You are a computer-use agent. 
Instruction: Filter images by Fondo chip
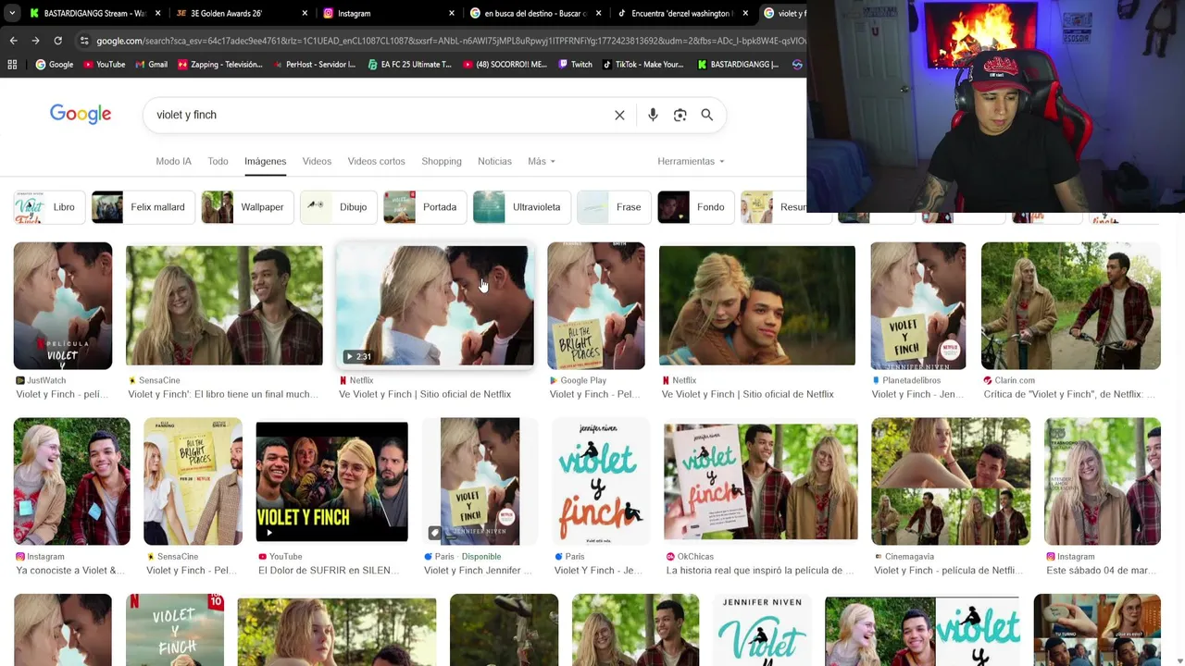[x=696, y=207]
